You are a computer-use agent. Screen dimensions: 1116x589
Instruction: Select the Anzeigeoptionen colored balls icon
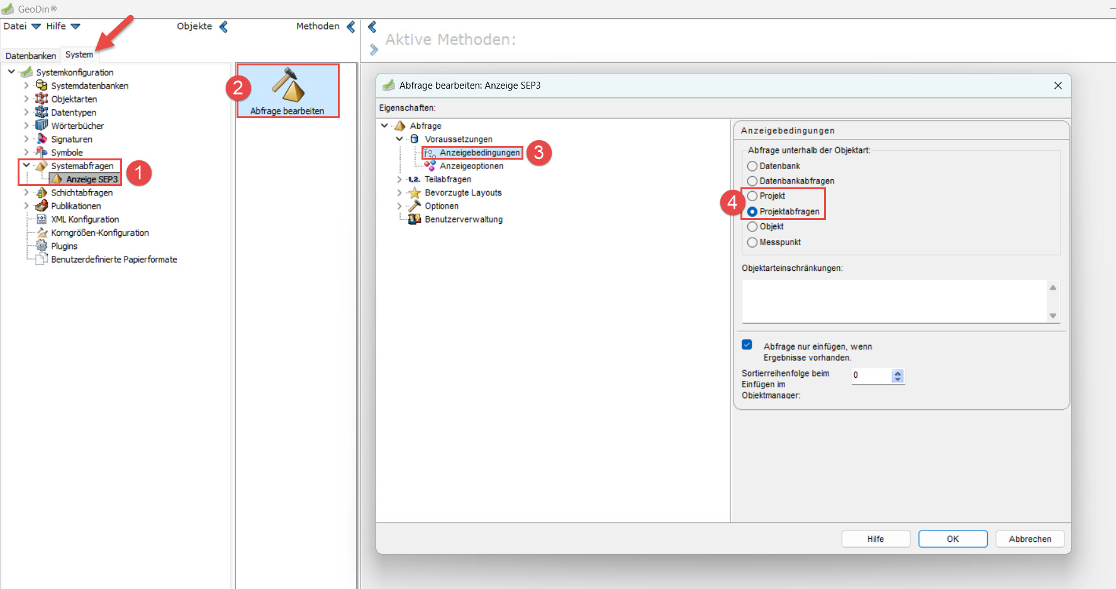click(x=430, y=165)
